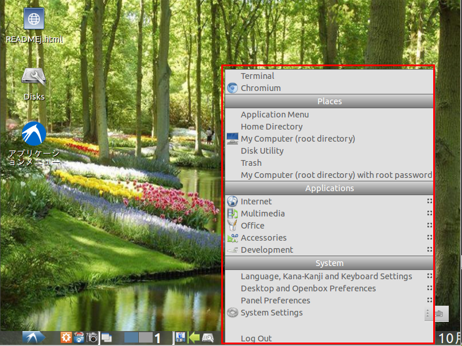
Task: Click the submenu arrow on Office row
Action: tap(430, 225)
